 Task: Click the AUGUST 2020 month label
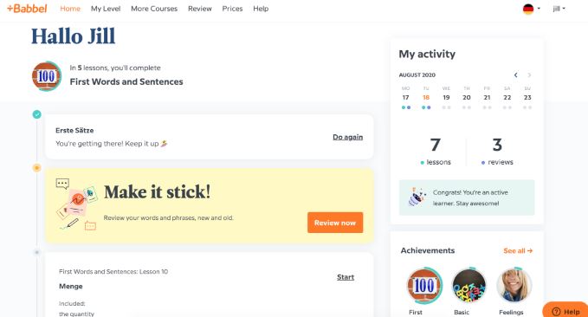pos(417,75)
